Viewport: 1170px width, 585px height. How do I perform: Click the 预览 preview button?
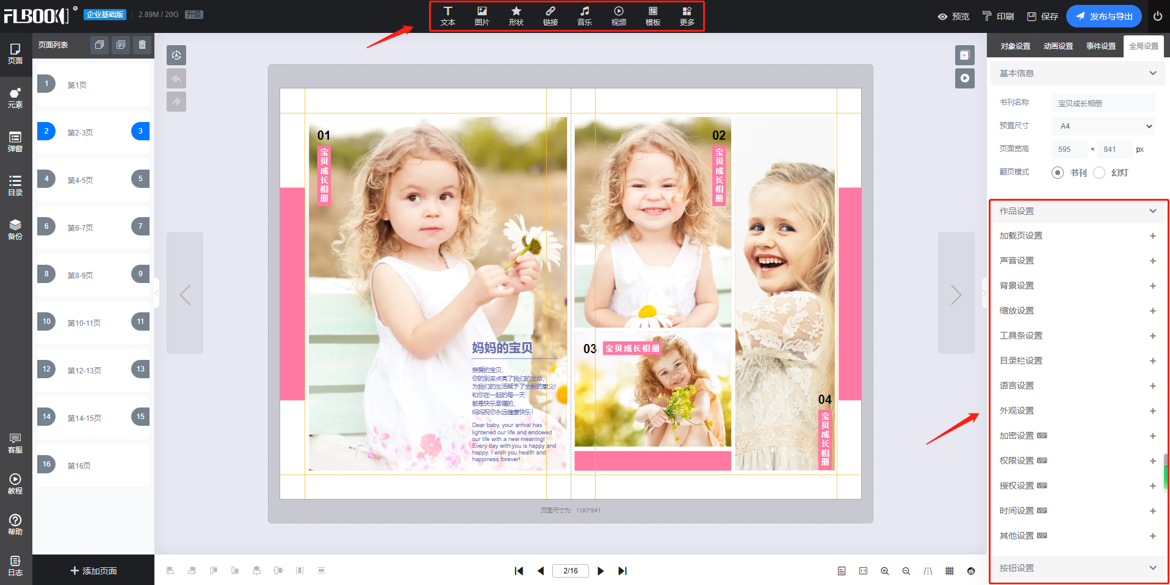[954, 16]
